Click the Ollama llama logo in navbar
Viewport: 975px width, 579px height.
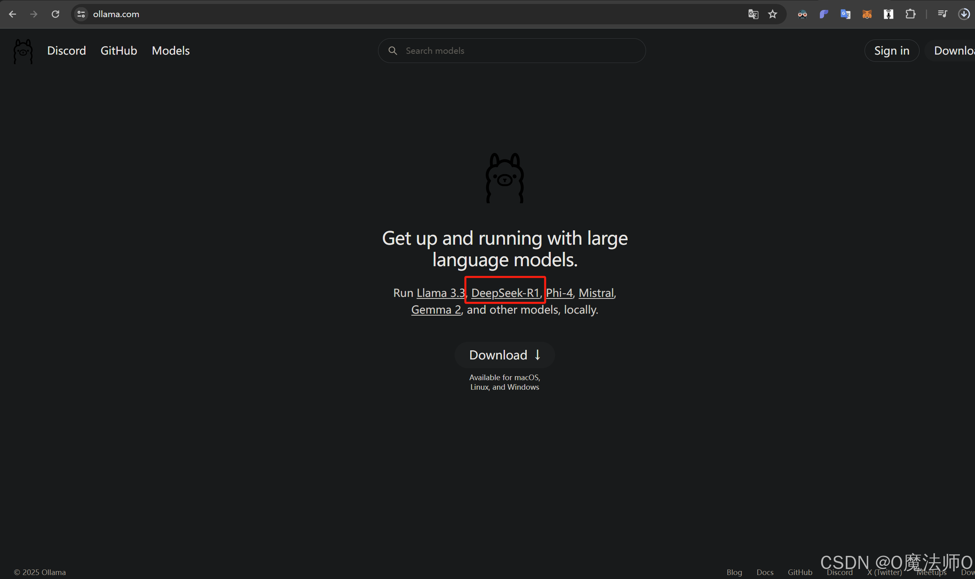(23, 51)
